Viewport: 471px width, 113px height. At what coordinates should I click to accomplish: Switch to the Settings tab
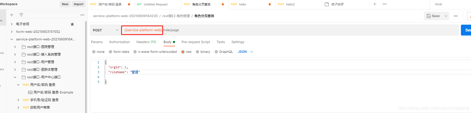(238, 42)
